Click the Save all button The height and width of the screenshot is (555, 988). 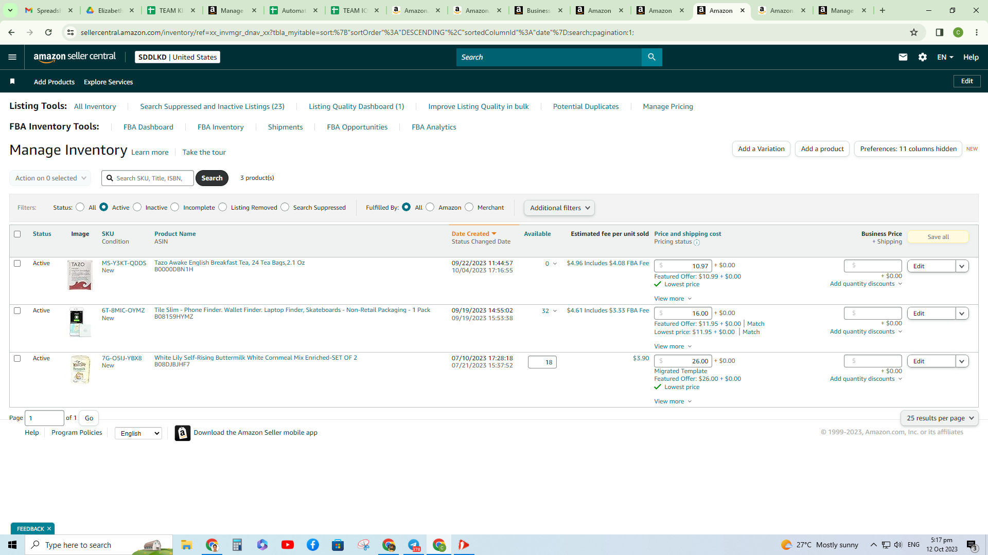tap(938, 237)
